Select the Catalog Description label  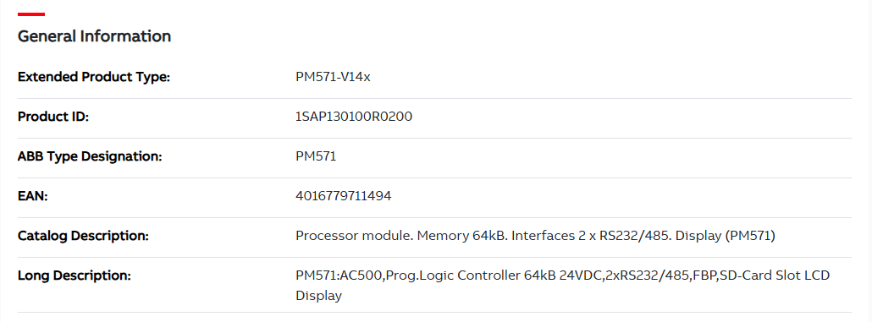coord(84,236)
